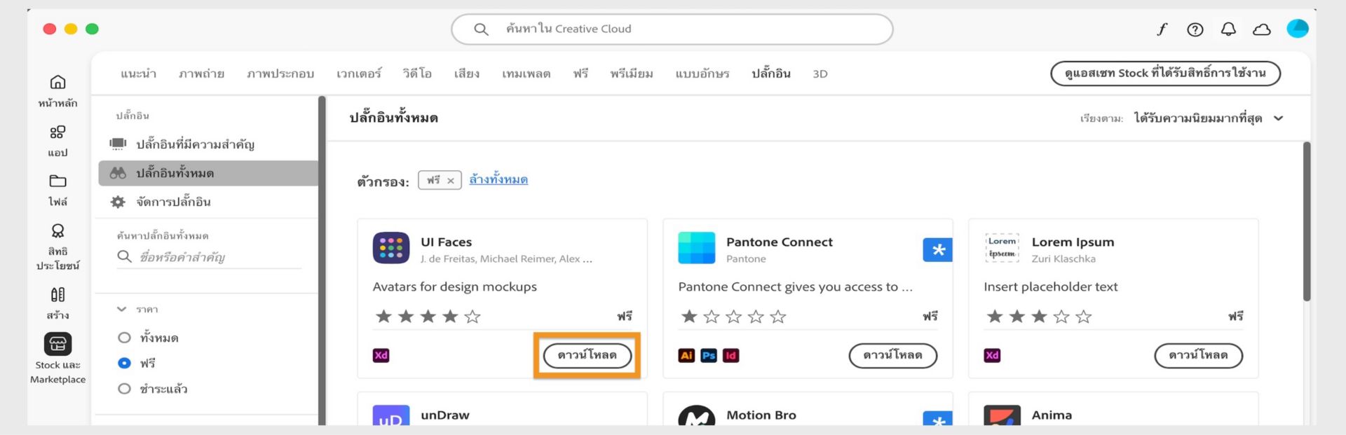Screen dimensions: 1346x435
Task: Switch to the 3D tab
Action: (820, 74)
